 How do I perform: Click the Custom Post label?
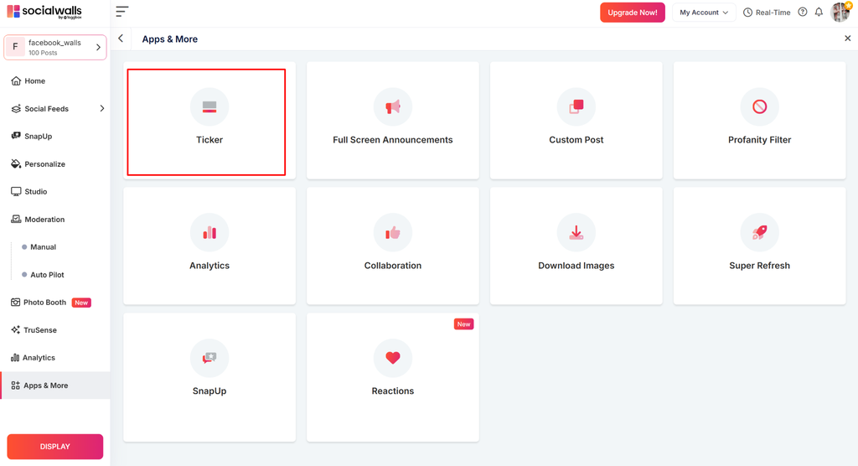(576, 140)
